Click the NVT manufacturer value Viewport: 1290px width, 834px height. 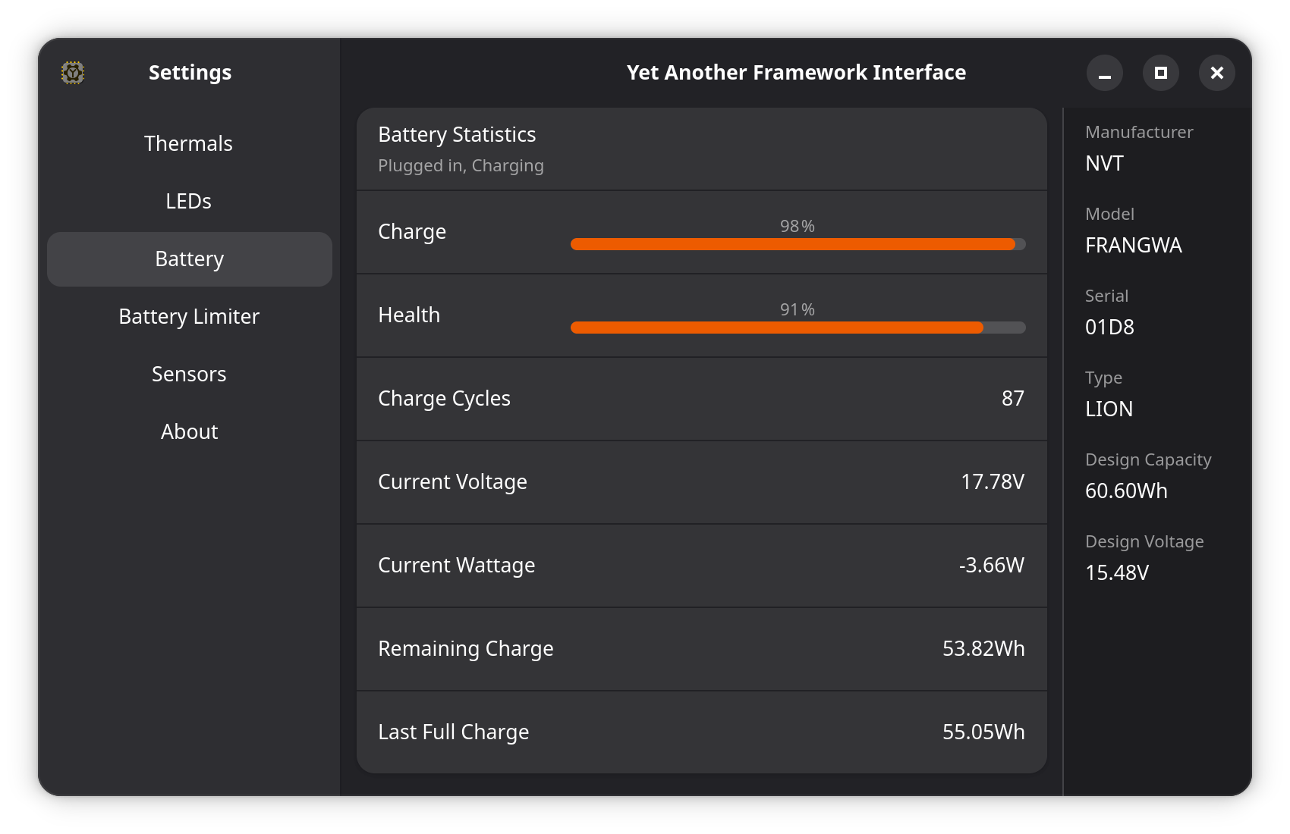(1103, 163)
